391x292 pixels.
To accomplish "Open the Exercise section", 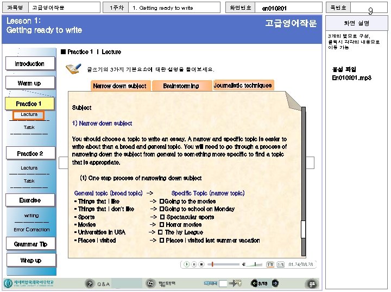I will tap(30, 200).
